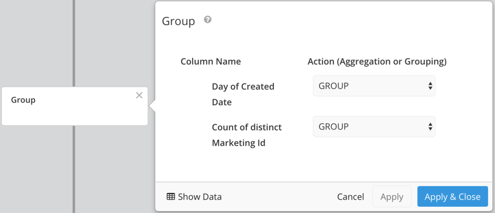Screen dimensions: 495x213
Task: Click pipeline connector line below Group step
Action: pyautogui.click(x=74, y=169)
